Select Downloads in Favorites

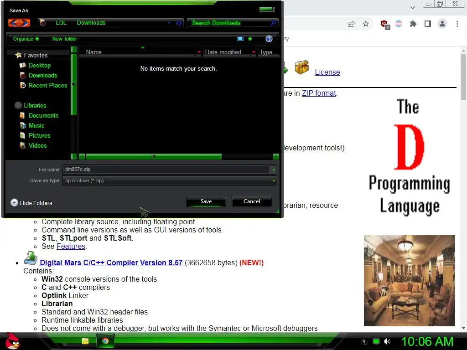click(x=43, y=75)
